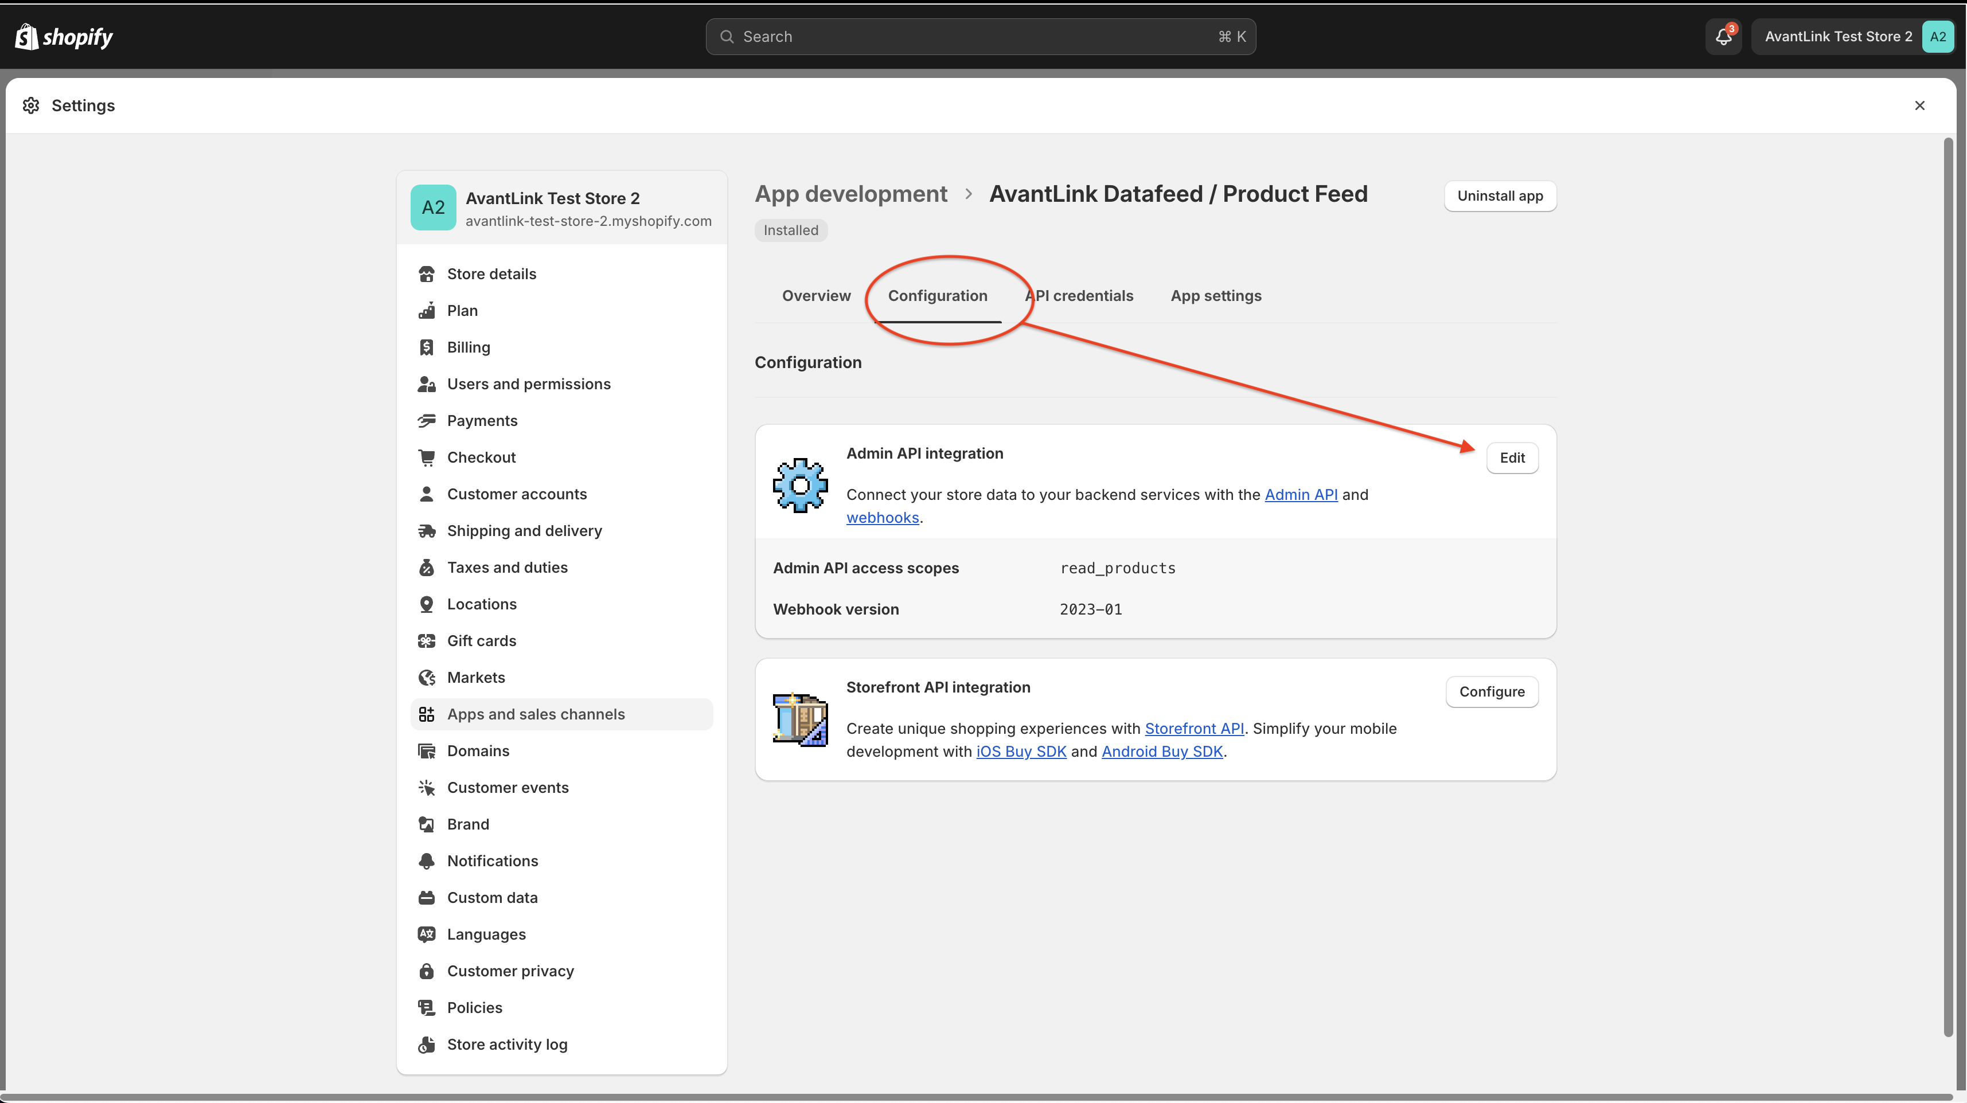Click the Custom data icon

[x=426, y=898]
